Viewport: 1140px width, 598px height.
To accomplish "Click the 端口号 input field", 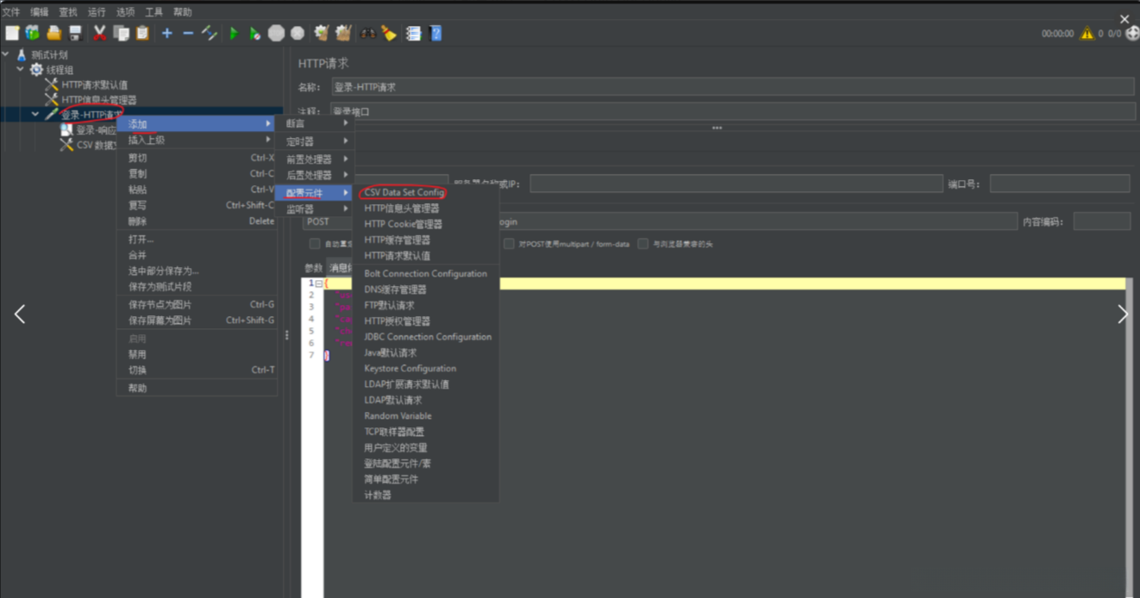I will tap(1060, 184).
